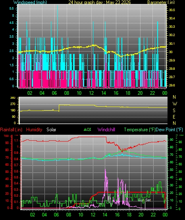Click the 30.2 barometer scale value

click(172, 35)
